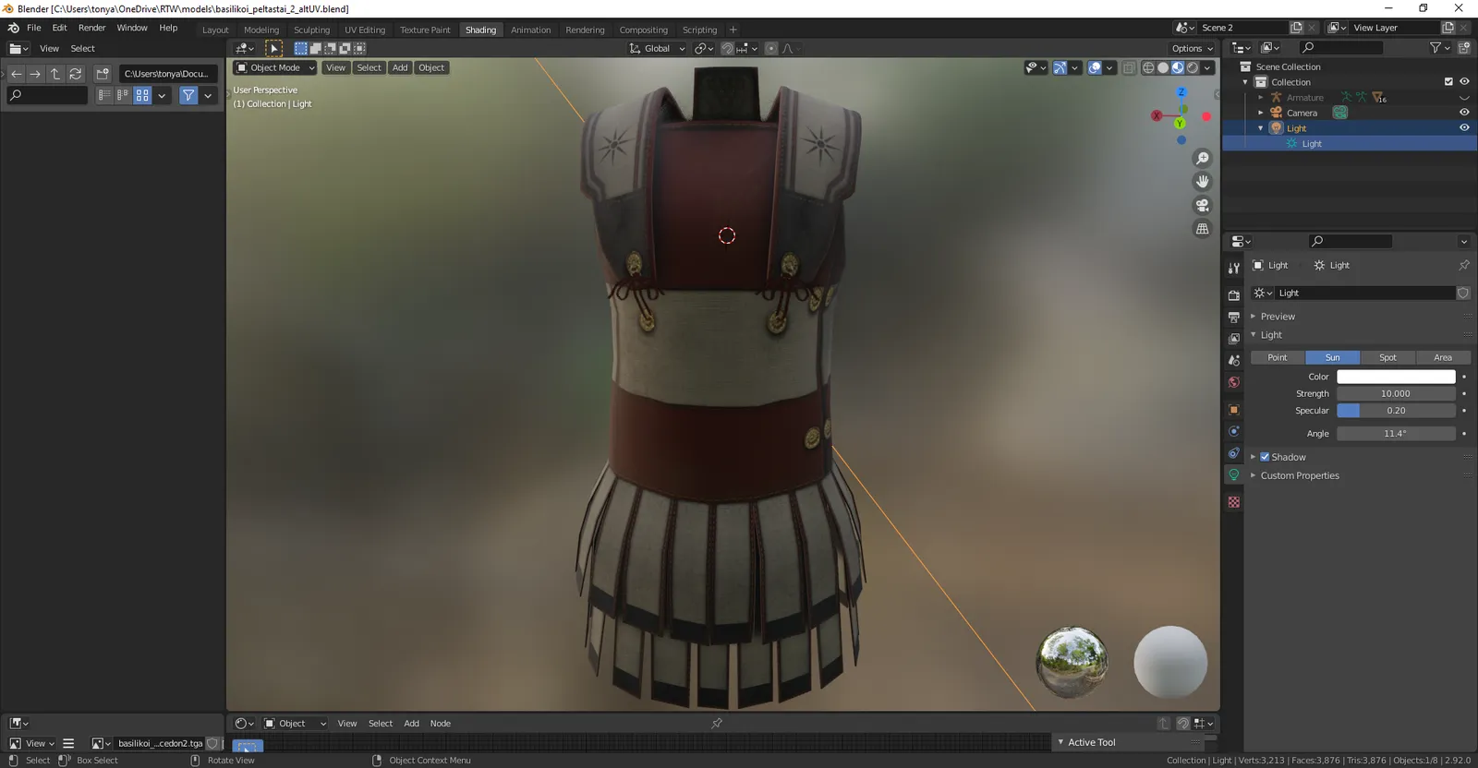Switch file browser to thumbnail view
This screenshot has height=768, width=1478.
[x=142, y=95]
